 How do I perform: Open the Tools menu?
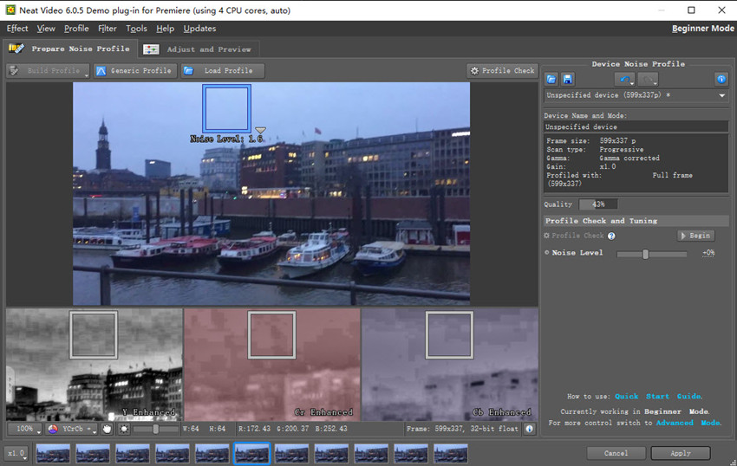point(136,29)
